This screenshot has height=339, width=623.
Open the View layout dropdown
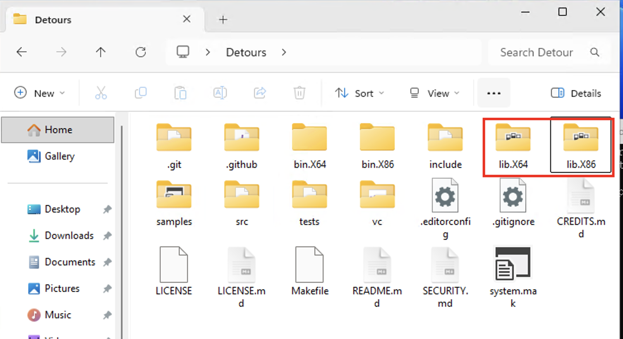click(x=434, y=93)
